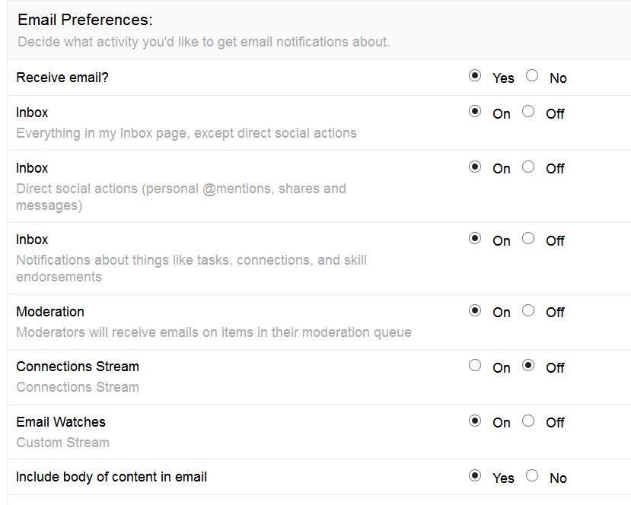
Task: Turn On tasks and skill endorsements notifications
Action: [x=476, y=238]
